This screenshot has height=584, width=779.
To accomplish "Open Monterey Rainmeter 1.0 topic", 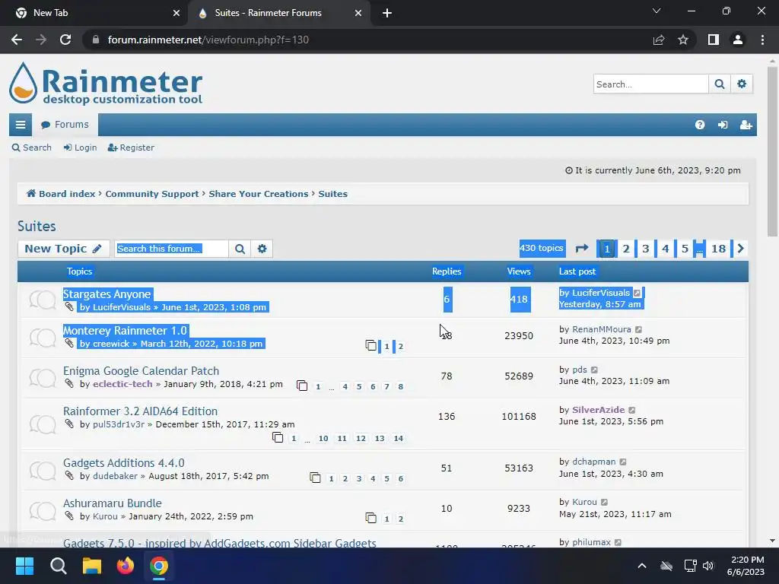I will pyautogui.click(x=125, y=330).
